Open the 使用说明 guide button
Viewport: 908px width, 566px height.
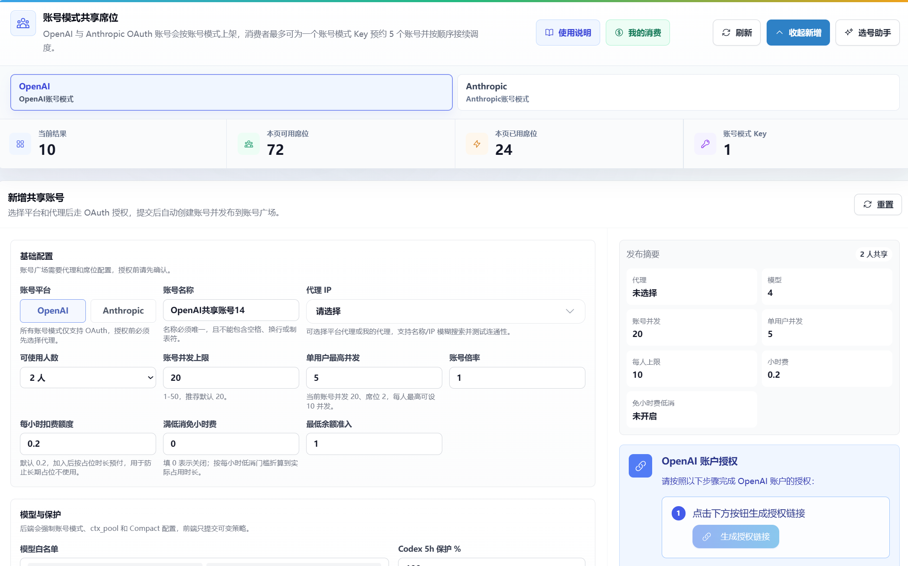[x=568, y=33]
